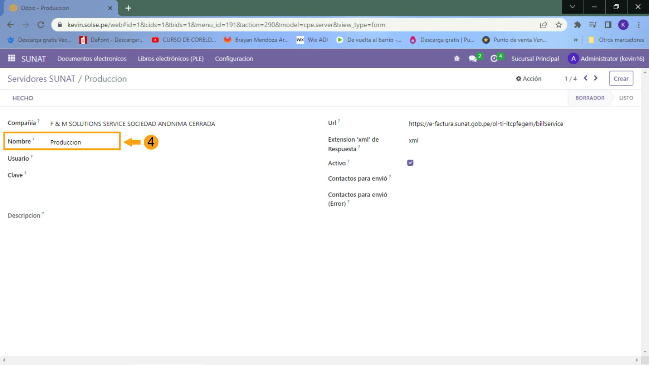Image resolution: width=649 pixels, height=365 pixels.
Task: Click the Crear button
Action: (x=621, y=79)
